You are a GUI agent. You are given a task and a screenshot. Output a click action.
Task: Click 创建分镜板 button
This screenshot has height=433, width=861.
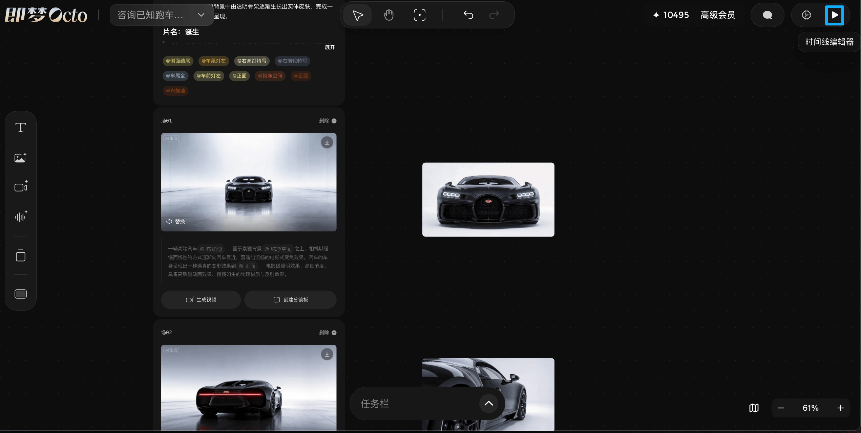click(x=290, y=300)
